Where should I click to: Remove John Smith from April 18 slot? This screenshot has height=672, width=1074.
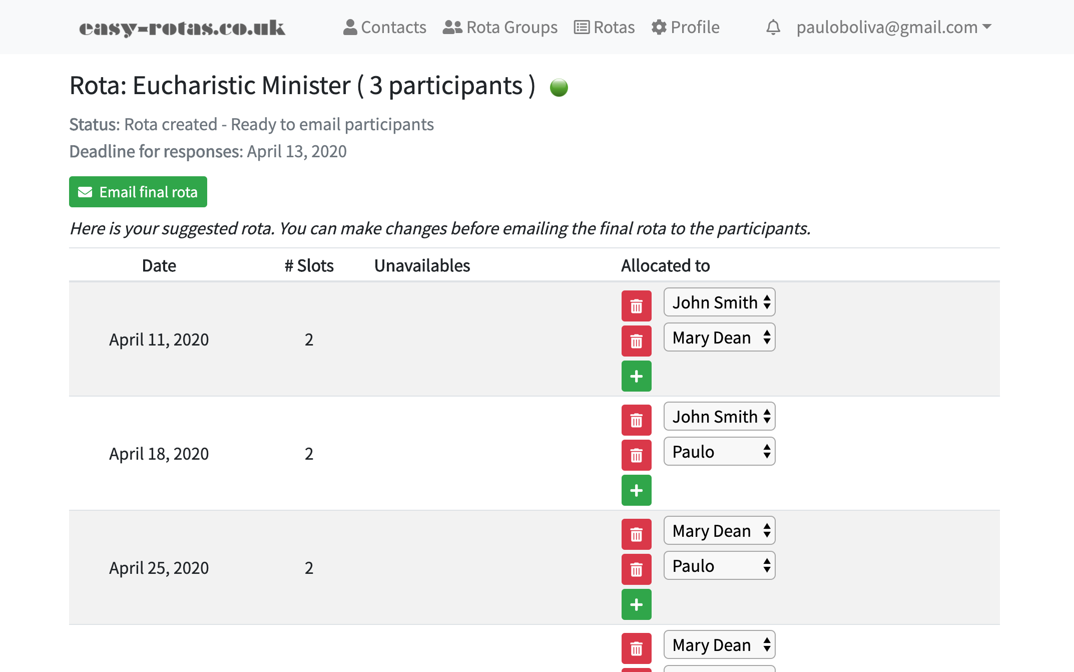pyautogui.click(x=636, y=420)
